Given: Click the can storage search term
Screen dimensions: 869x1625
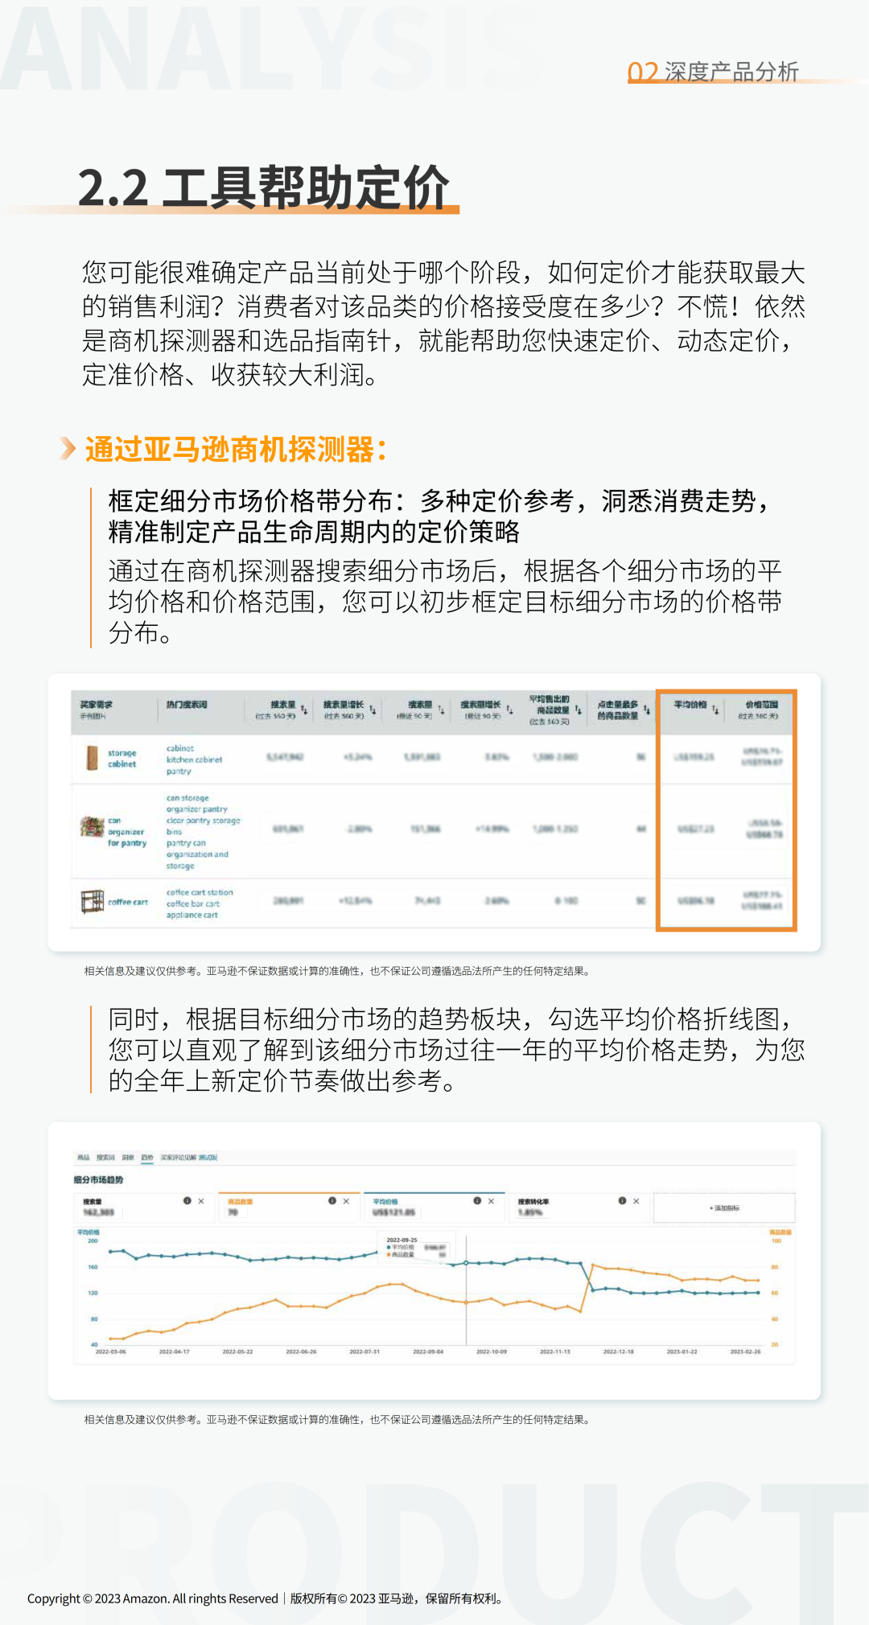Looking at the screenshot, I should click(x=187, y=798).
